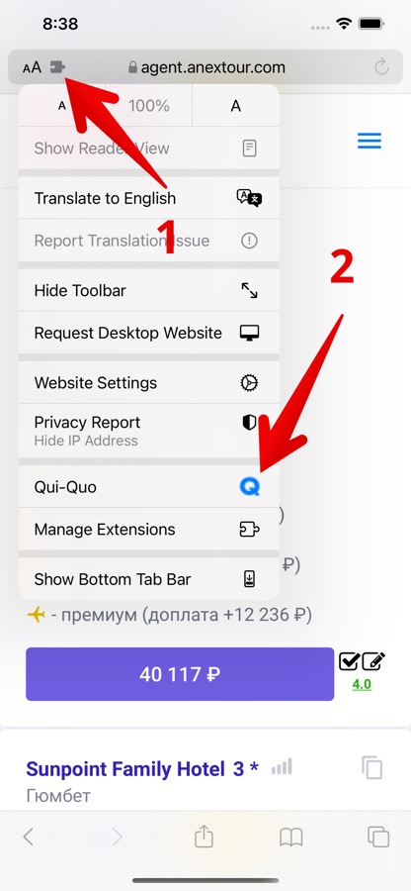Tap the extension puzzle icon in address bar
Viewport: 411px width, 891px height.
pos(57,67)
